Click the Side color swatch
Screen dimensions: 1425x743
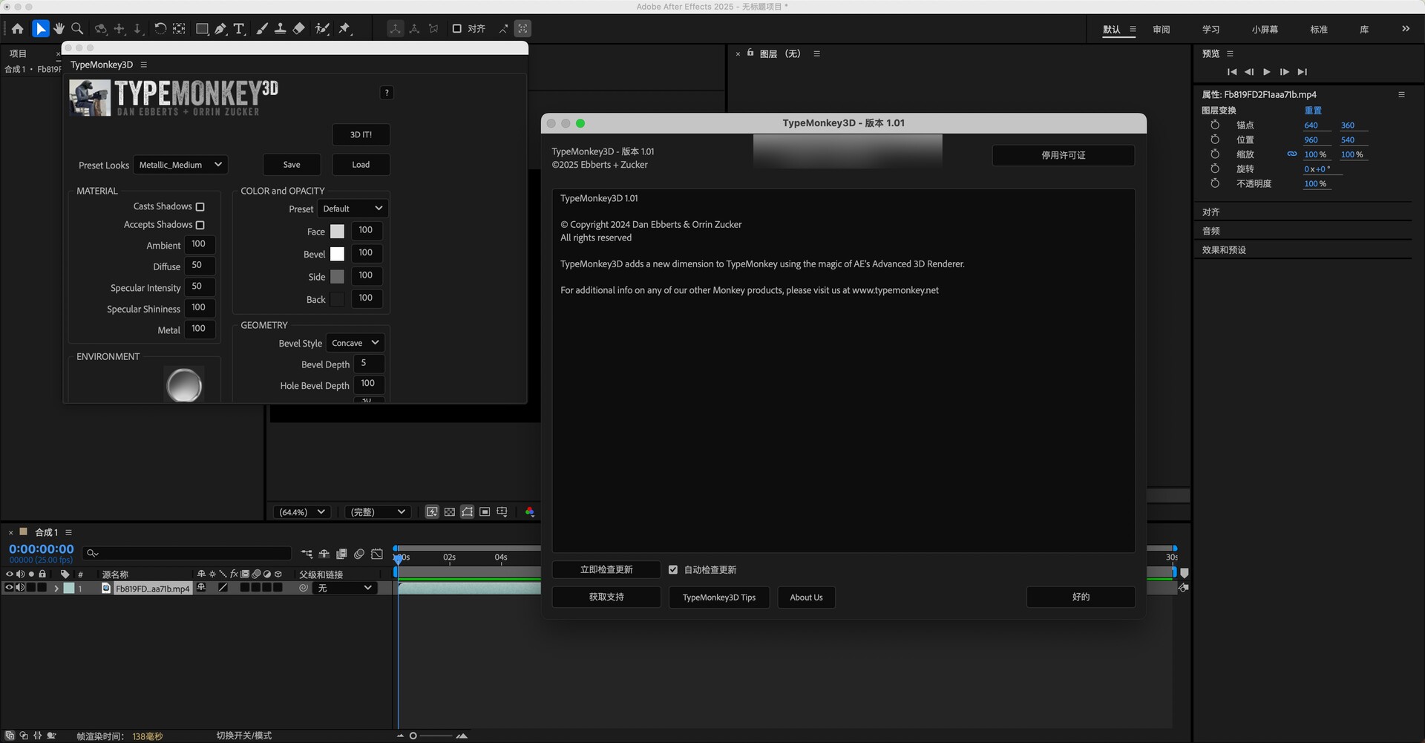point(337,277)
